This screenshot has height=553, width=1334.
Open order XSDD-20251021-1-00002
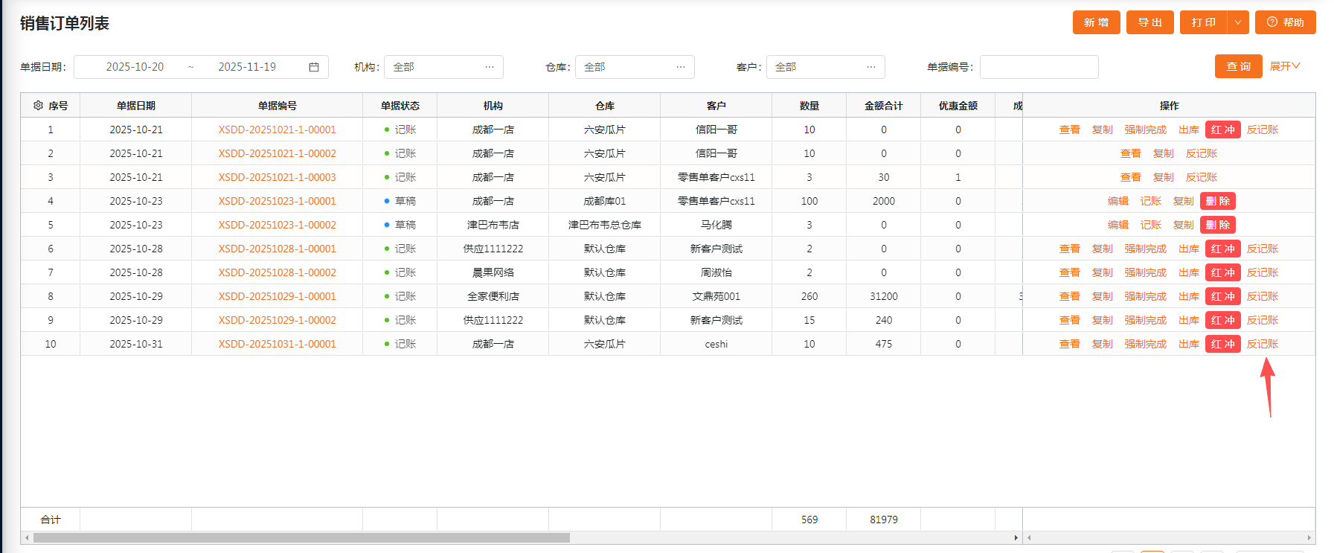point(277,153)
